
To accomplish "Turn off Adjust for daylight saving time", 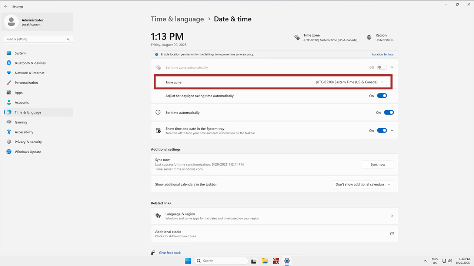I will (382, 96).
